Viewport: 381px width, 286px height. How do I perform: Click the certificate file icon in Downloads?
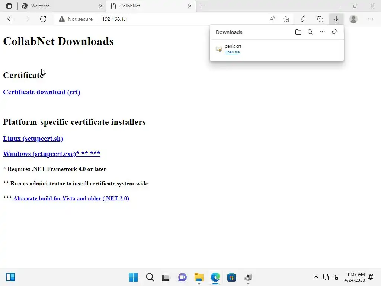[219, 49]
